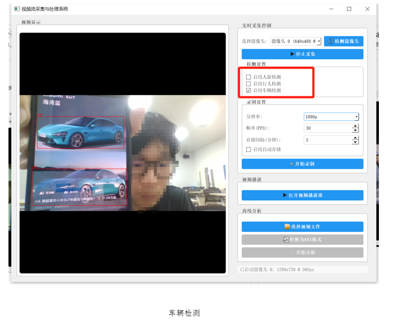This screenshot has height=321, width=411.
Task: Click the 存储间隔(分钟) field showing 5
Action: [328, 140]
